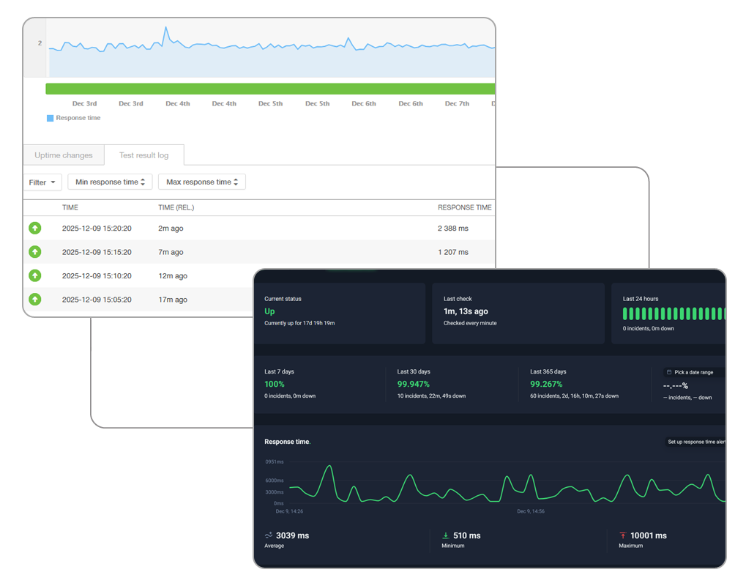Click the calendar icon beside Pick a date range
746x586 pixels.
click(x=669, y=372)
